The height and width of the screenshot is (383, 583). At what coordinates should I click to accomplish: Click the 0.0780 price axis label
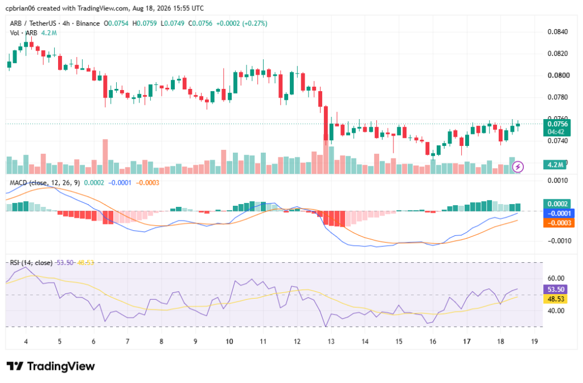click(x=558, y=97)
